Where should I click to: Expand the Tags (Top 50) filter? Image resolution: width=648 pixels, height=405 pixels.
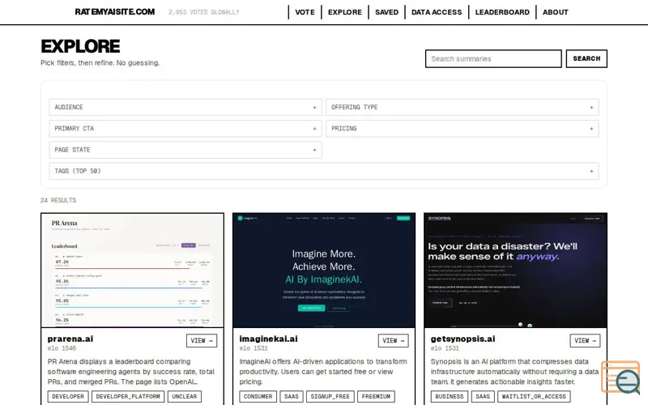(323, 171)
